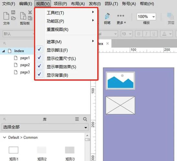Open the zoom 100% dropdown

point(153,17)
